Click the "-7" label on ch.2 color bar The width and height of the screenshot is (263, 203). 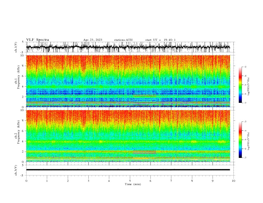[x=245, y=158]
